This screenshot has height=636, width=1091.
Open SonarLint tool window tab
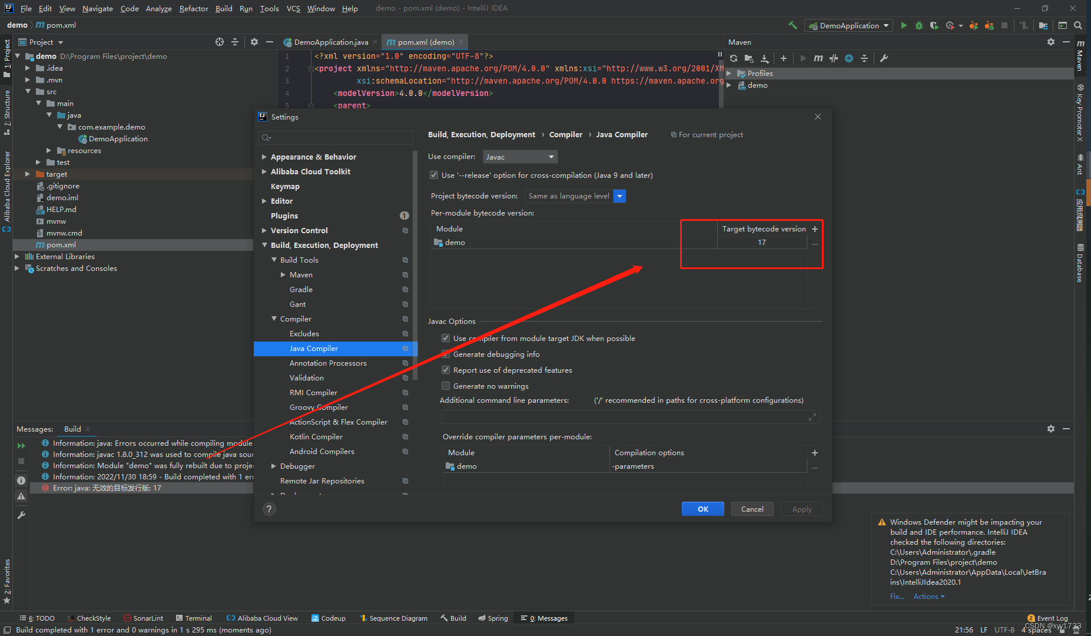coord(143,618)
